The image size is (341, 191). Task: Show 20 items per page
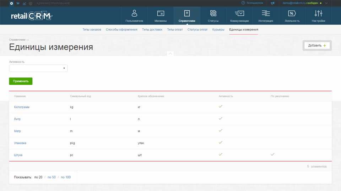(38, 177)
